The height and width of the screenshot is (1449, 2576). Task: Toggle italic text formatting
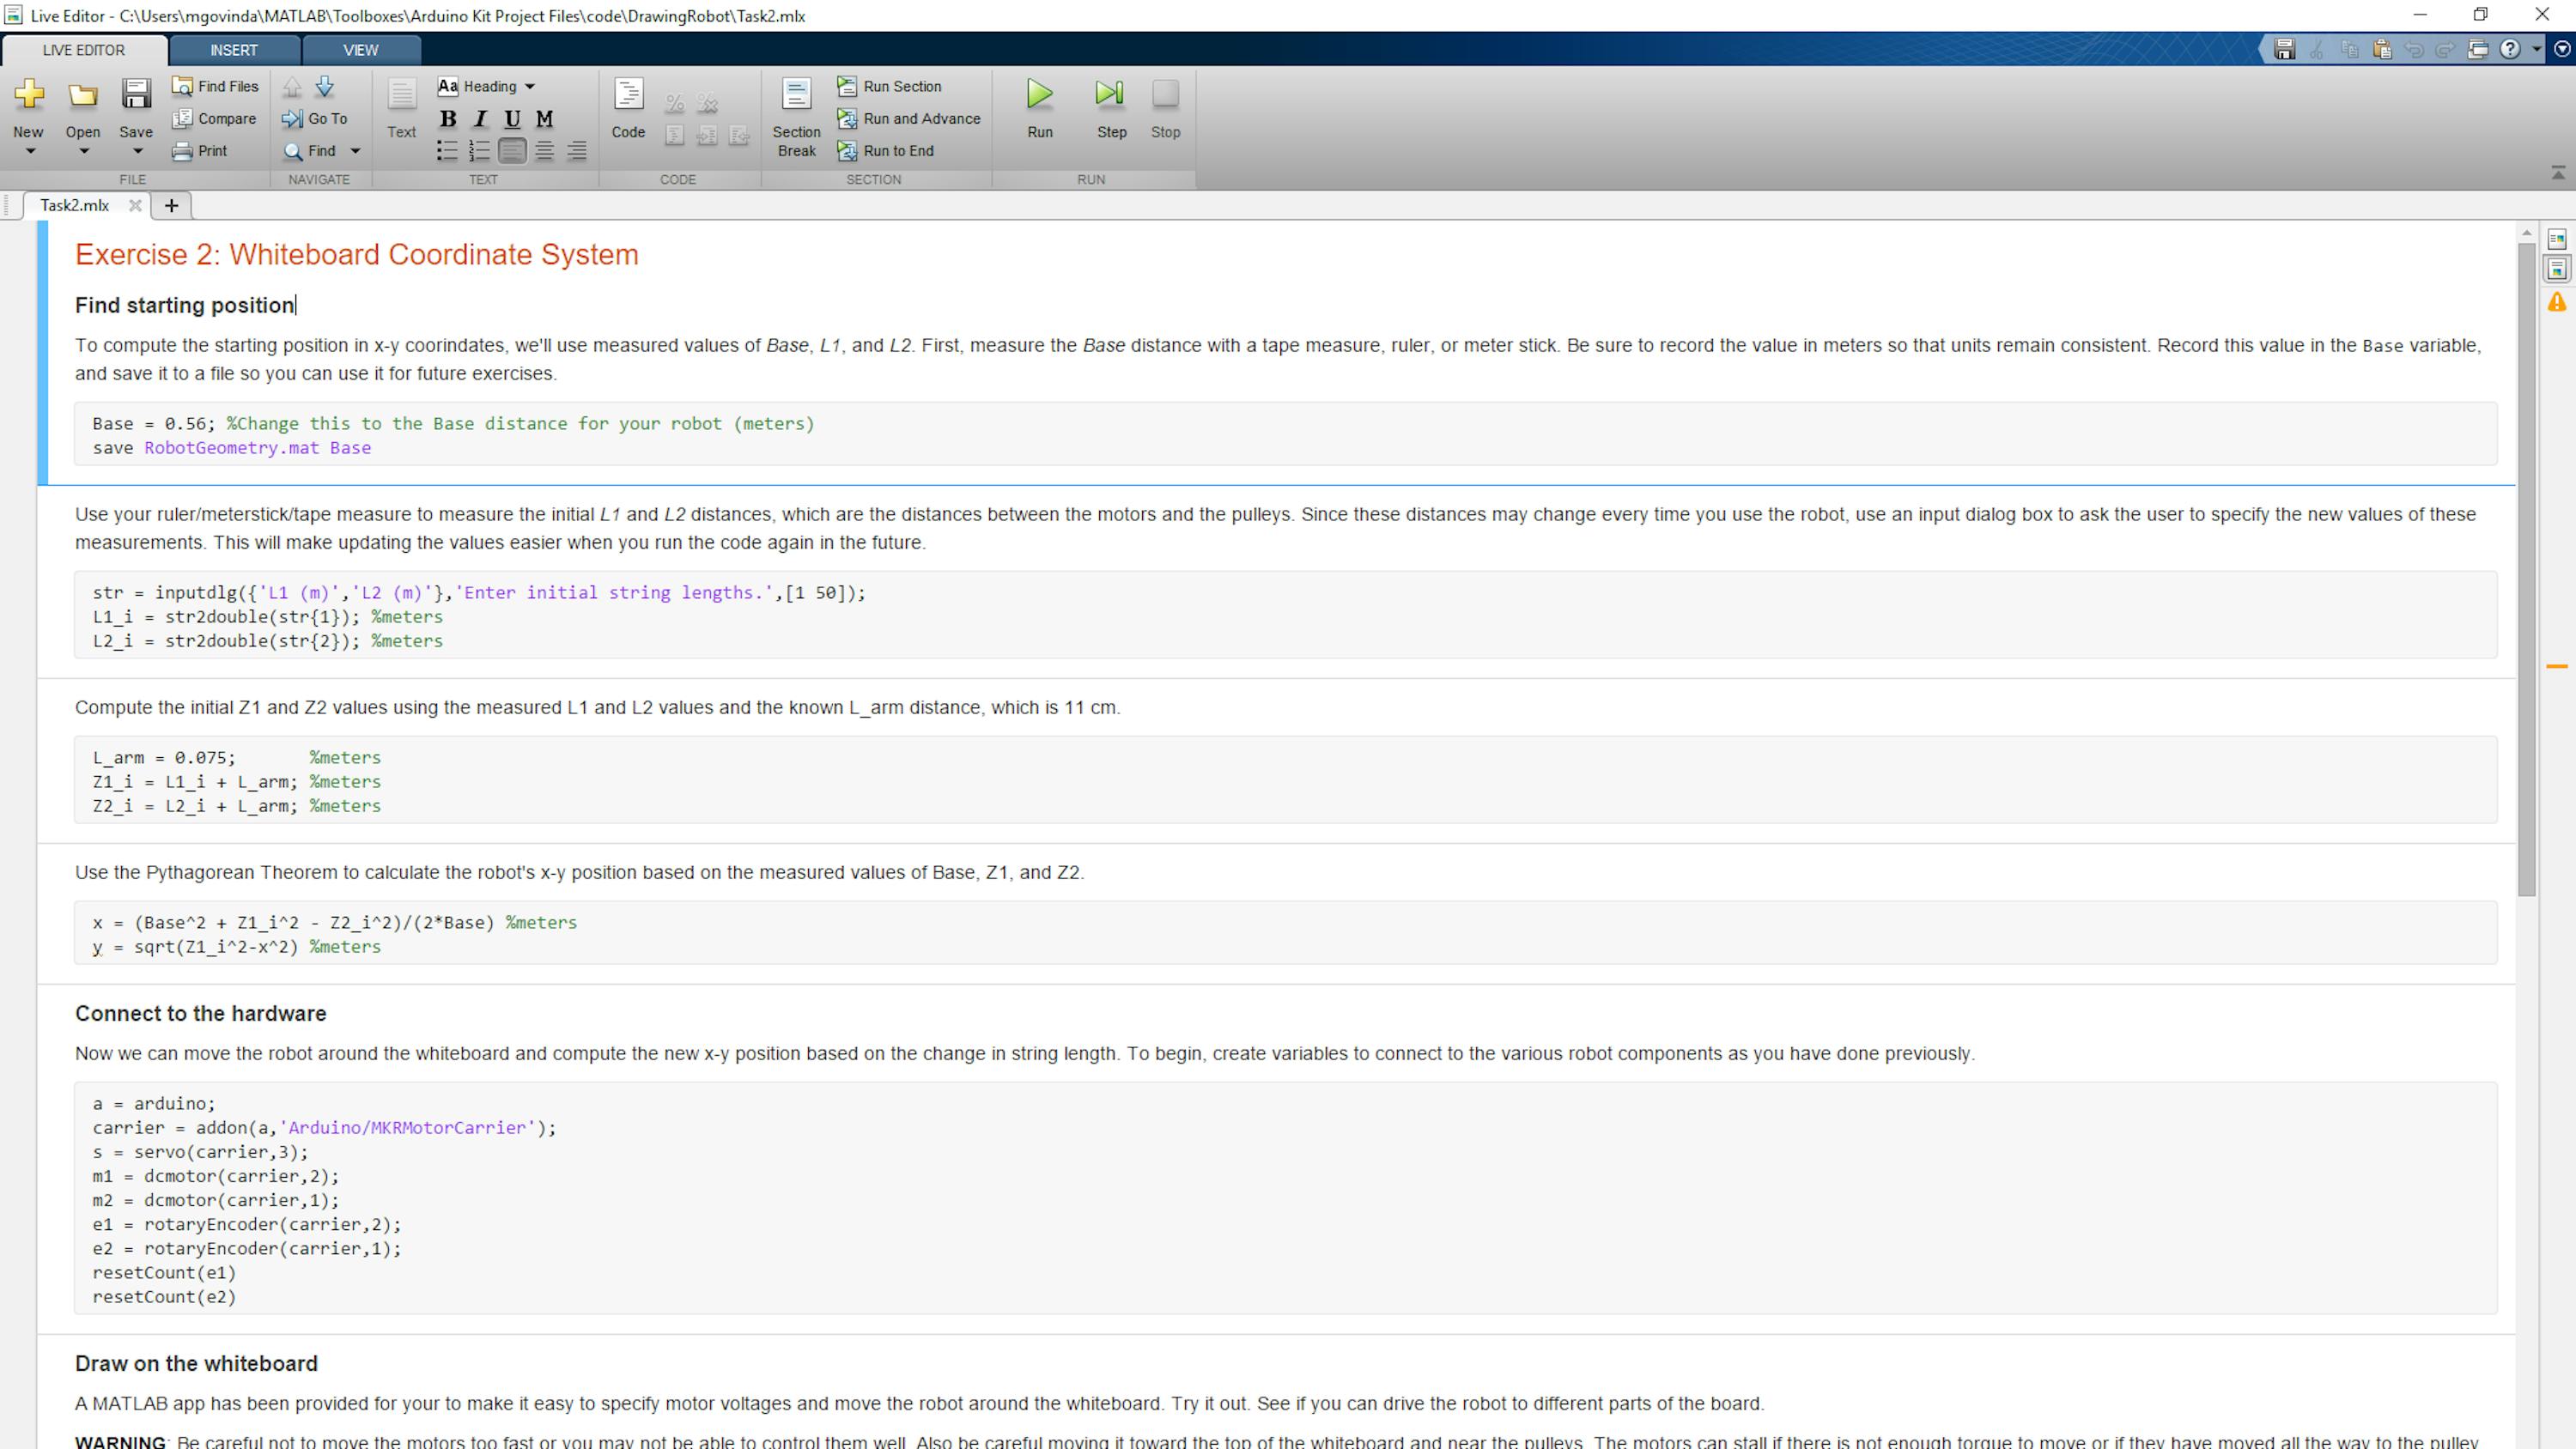click(x=480, y=119)
